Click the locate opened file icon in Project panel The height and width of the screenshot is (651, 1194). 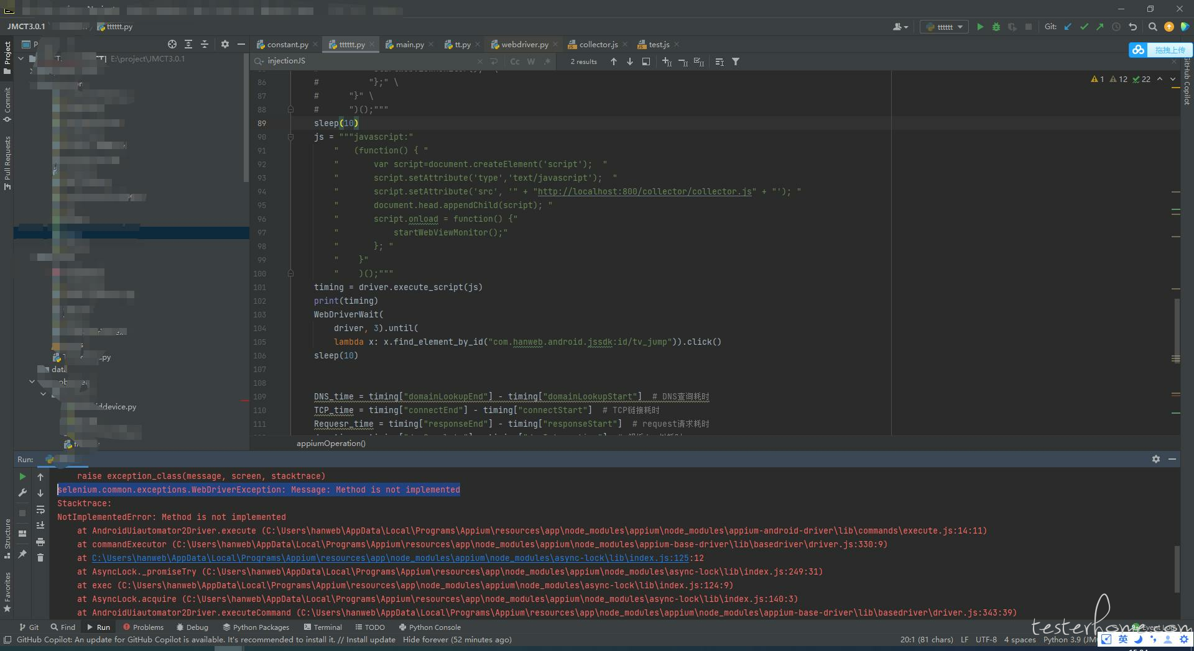point(172,44)
